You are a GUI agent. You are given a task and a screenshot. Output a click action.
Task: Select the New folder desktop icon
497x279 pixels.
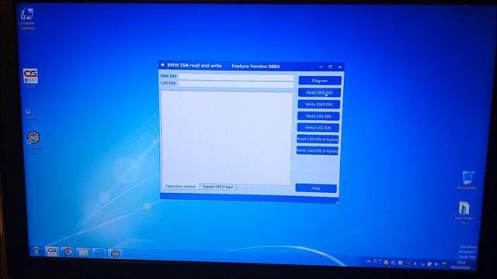464,212
